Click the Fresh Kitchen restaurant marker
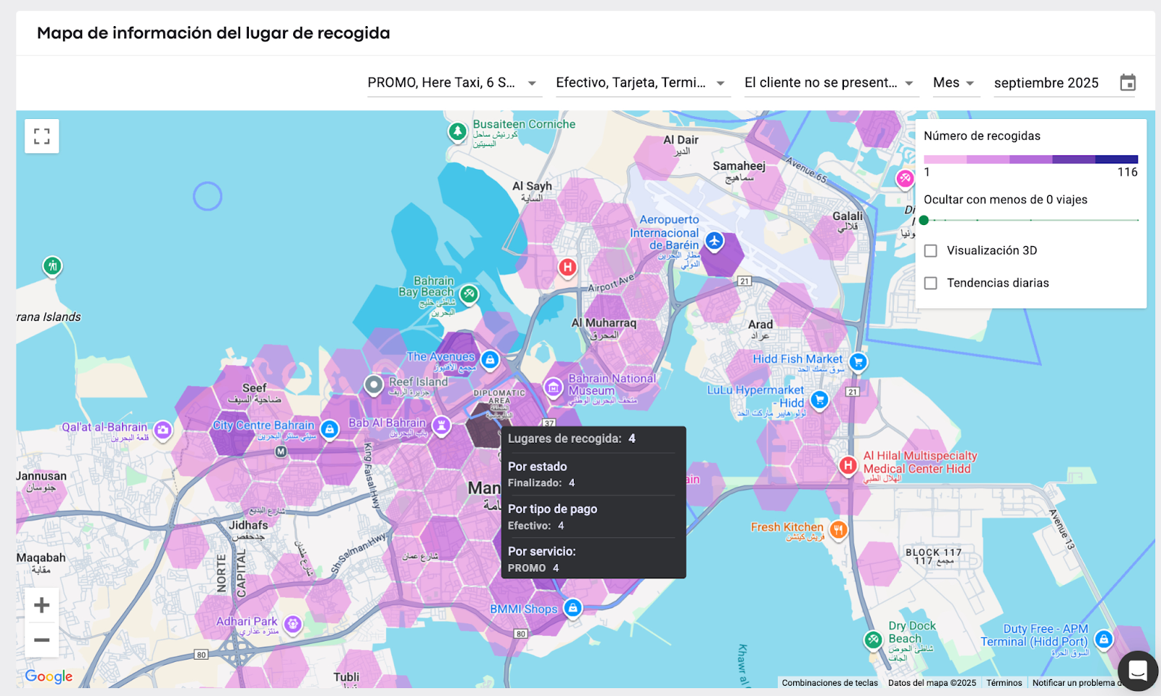This screenshot has width=1161, height=696. 838,530
